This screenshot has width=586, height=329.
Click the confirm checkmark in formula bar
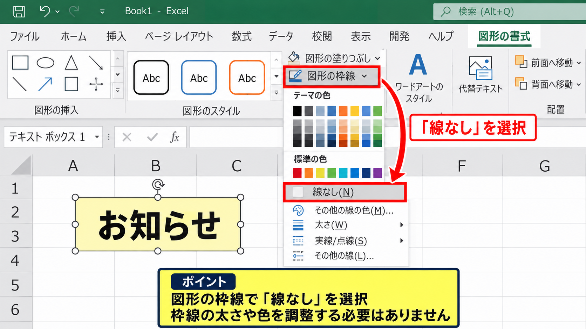tap(152, 137)
